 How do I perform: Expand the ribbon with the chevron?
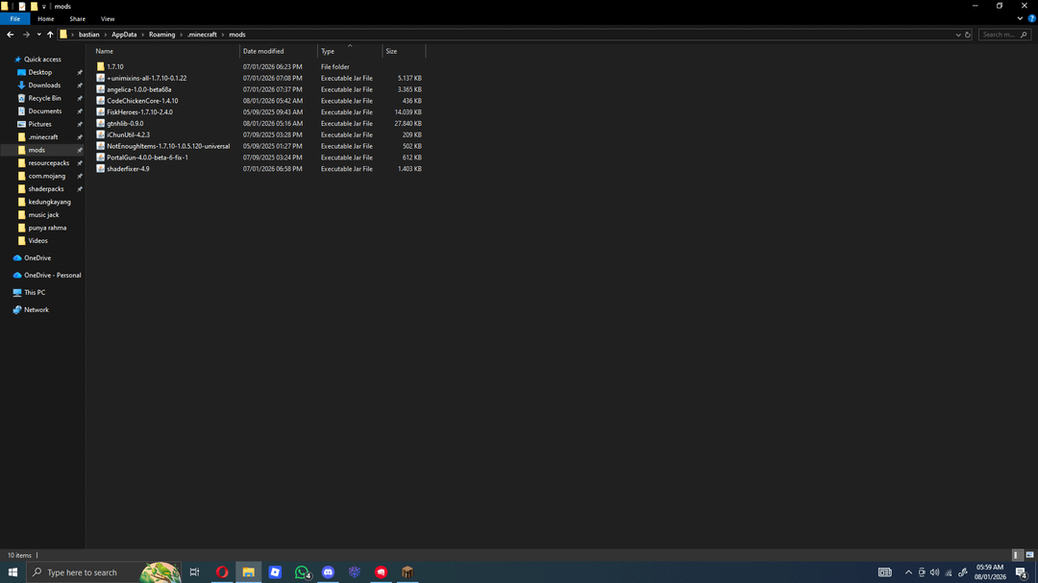1020,18
